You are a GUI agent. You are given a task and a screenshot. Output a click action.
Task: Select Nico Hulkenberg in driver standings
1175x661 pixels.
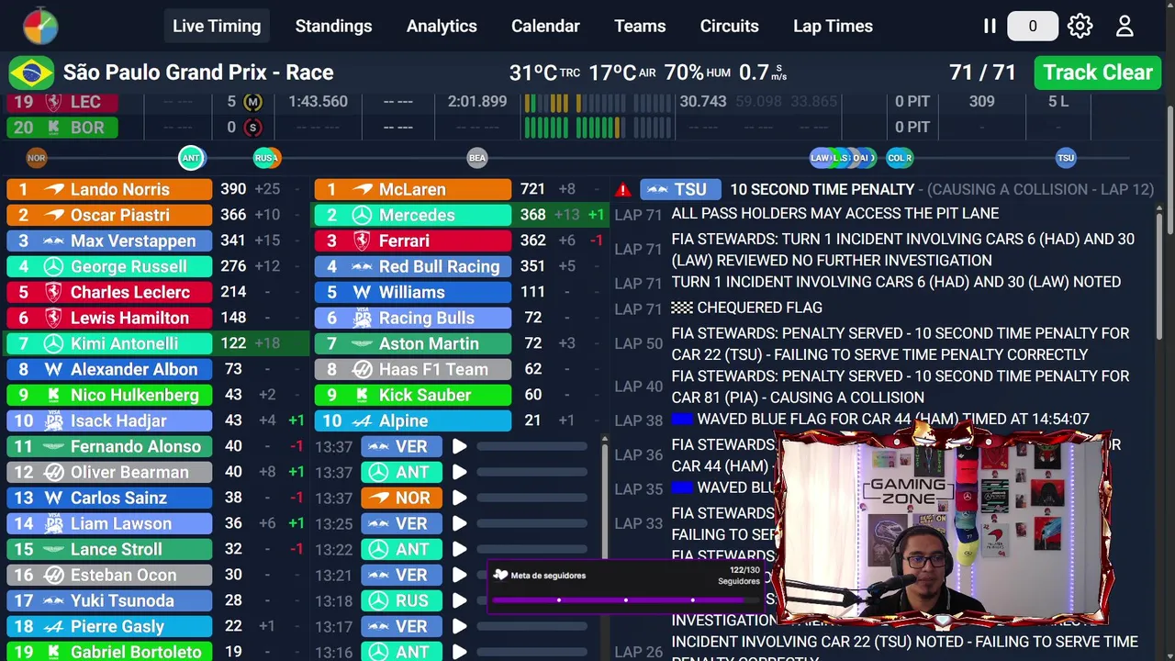tap(109, 395)
